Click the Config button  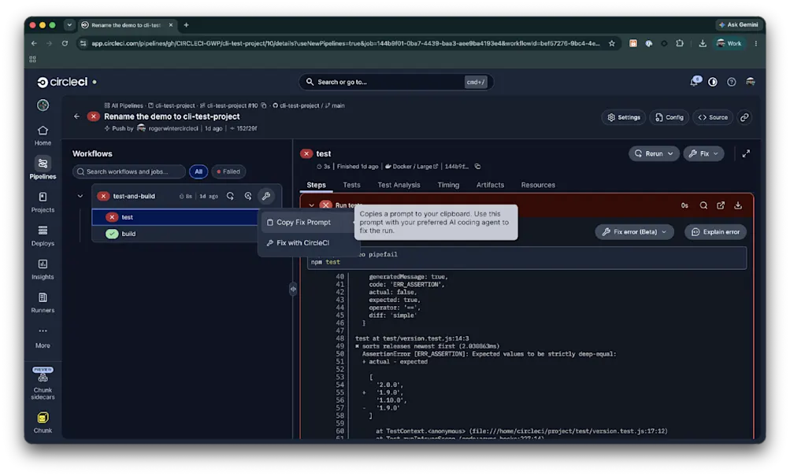(669, 117)
